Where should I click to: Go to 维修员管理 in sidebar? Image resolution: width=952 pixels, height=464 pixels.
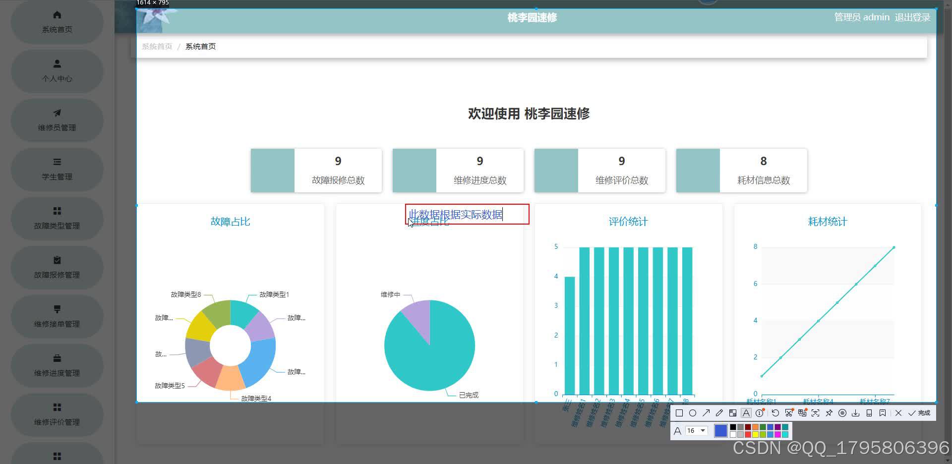[x=57, y=120]
